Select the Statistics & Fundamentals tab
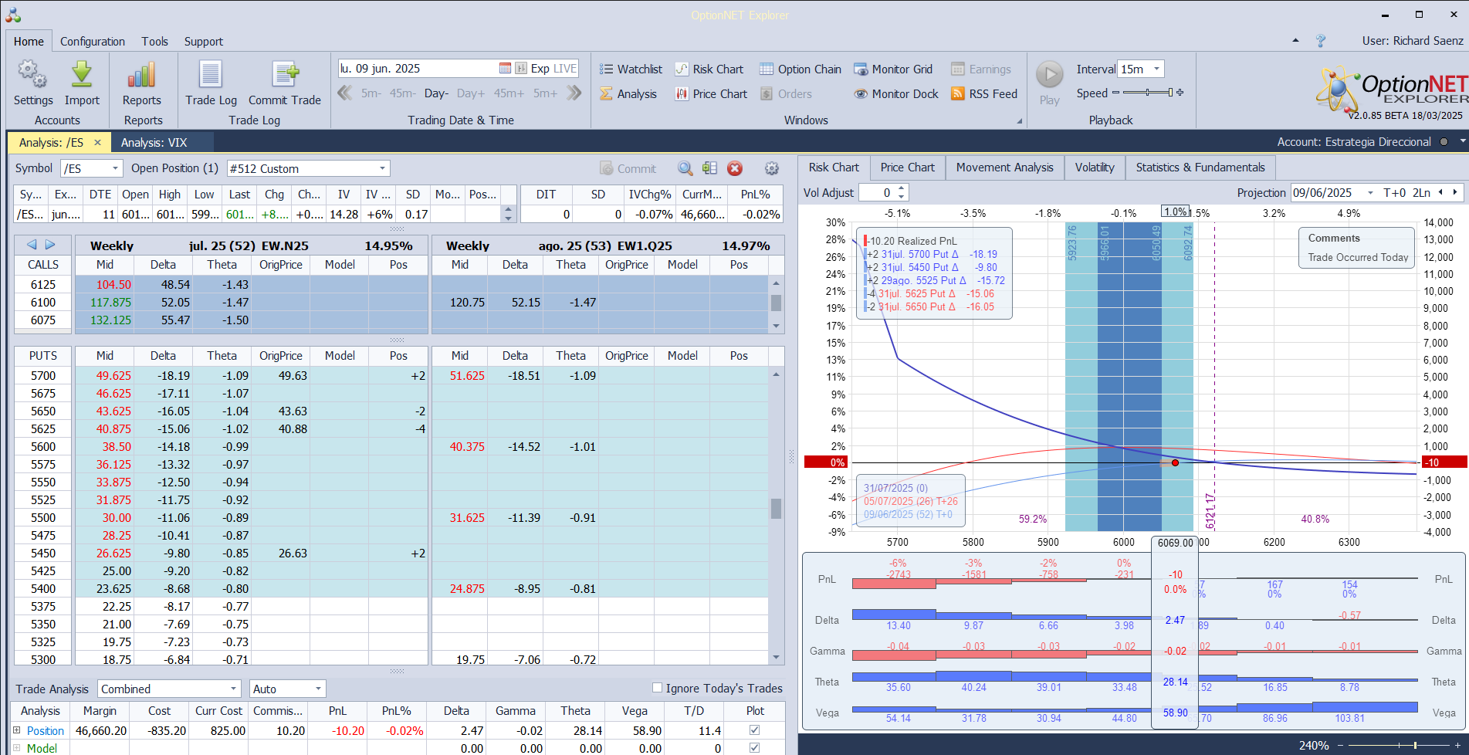This screenshot has width=1469, height=755. [x=1200, y=168]
